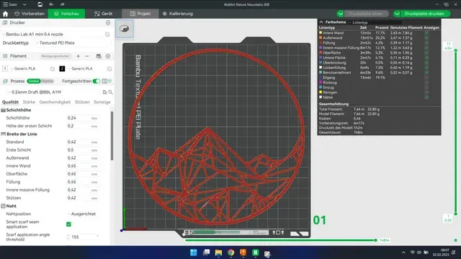
Task: Toggle display of Rückzug points
Action: [426, 83]
